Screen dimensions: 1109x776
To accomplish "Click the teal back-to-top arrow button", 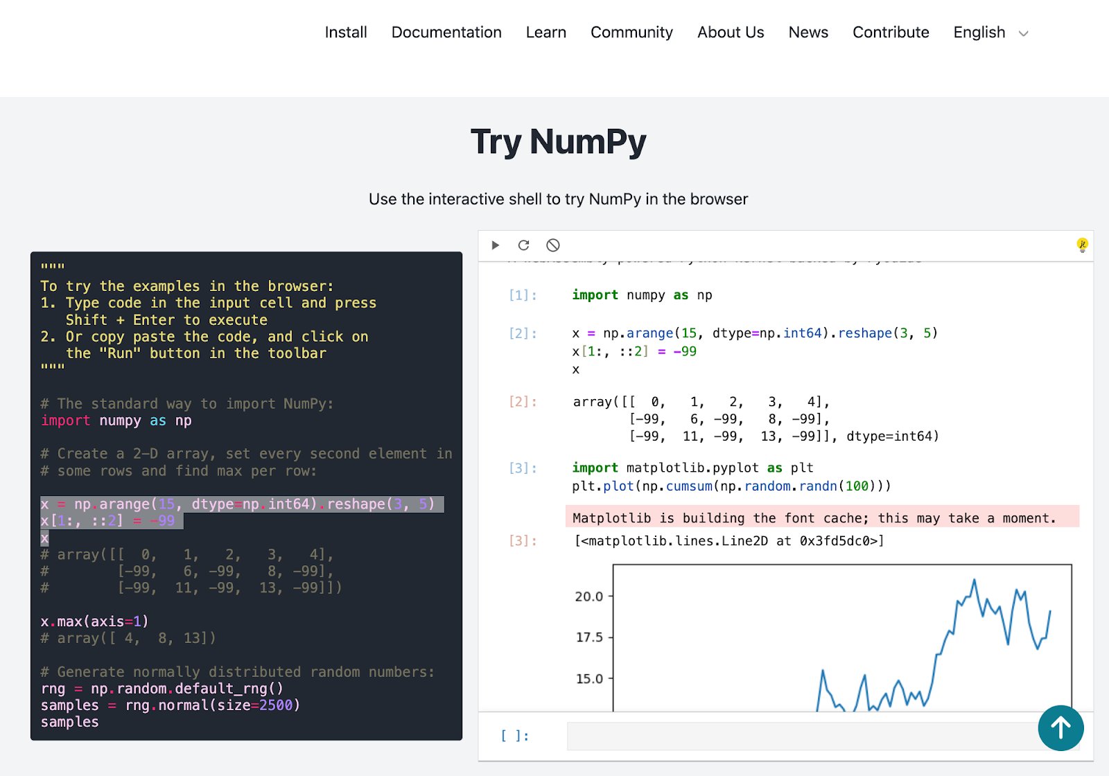I will coord(1060,728).
